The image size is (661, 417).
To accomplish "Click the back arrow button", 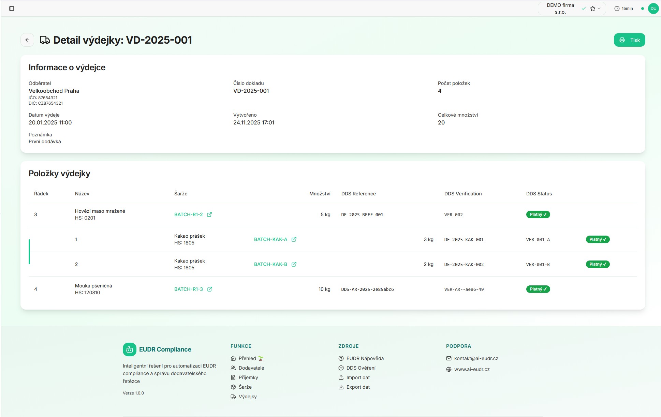I will pyautogui.click(x=27, y=40).
